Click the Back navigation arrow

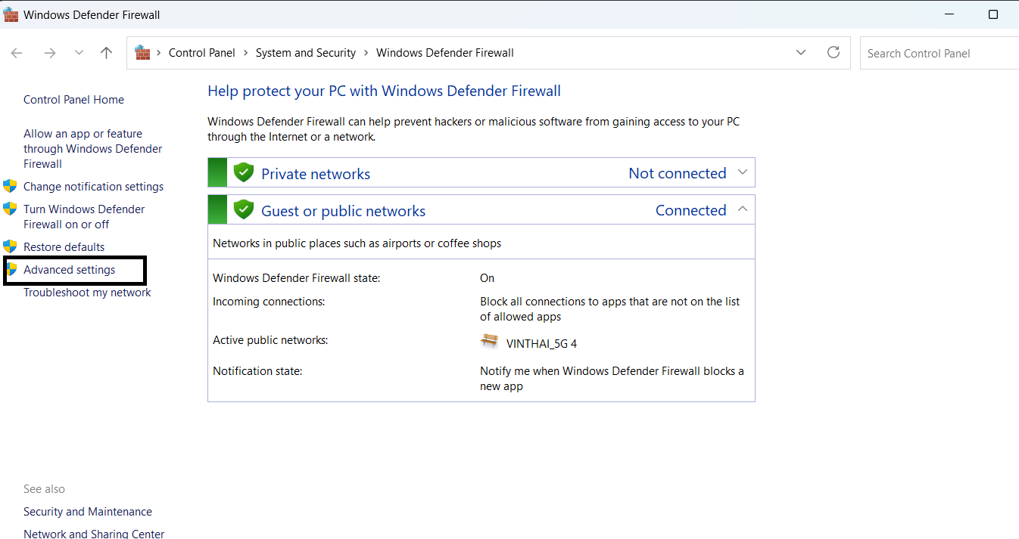[17, 53]
